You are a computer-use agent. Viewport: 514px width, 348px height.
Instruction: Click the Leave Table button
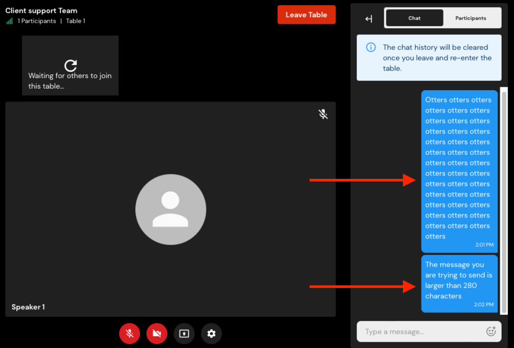(306, 15)
